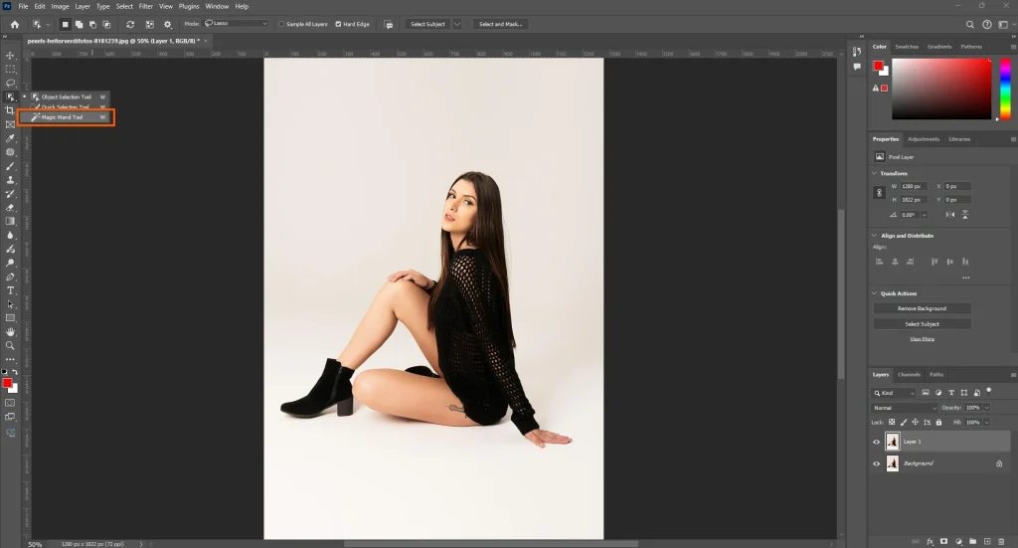Image resolution: width=1018 pixels, height=548 pixels.
Task: Open Fill slider dropdown arrow
Action: click(987, 423)
